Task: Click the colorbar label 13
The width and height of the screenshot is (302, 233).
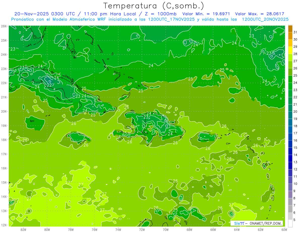Action: tap(295, 162)
